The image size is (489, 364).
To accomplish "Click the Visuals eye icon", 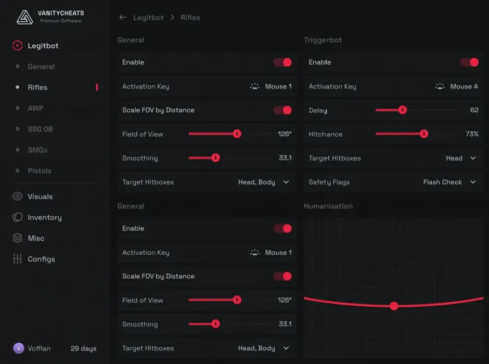I will click(18, 197).
